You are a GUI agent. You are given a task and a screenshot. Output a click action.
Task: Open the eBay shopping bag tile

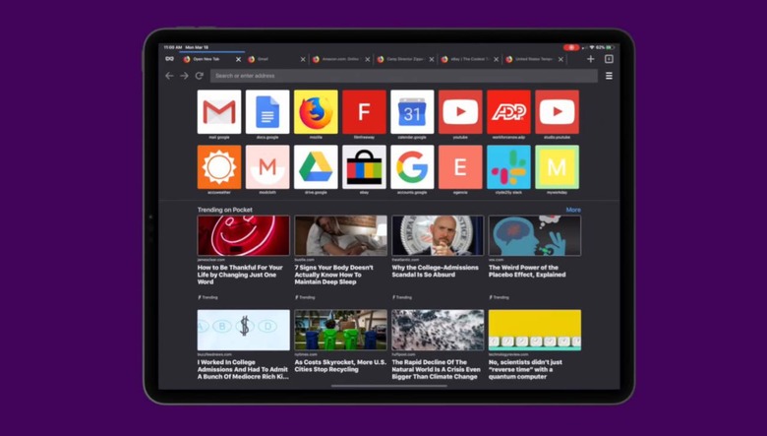point(364,167)
